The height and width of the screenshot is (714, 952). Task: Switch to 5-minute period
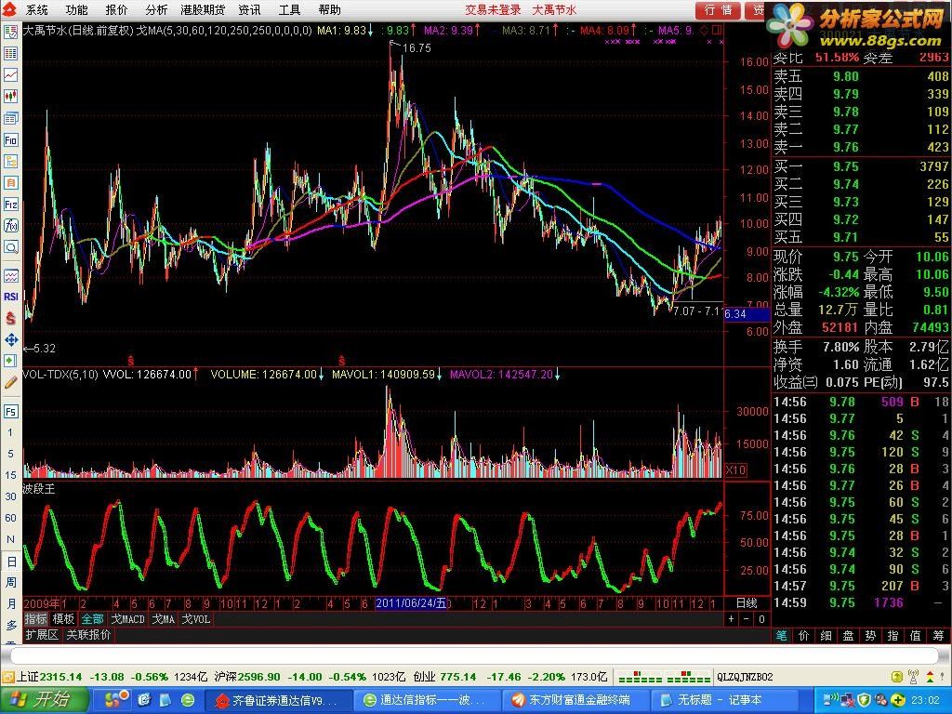(10, 454)
